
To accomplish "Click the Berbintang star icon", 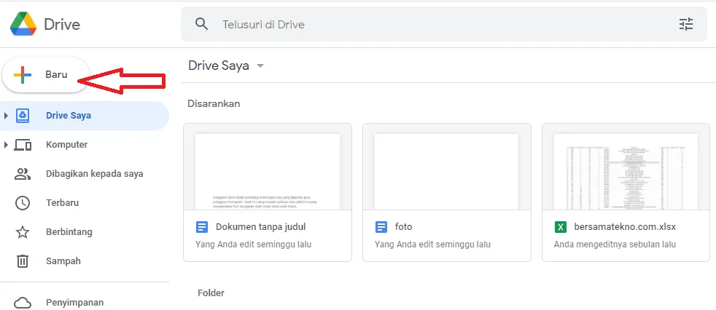I will click(23, 232).
